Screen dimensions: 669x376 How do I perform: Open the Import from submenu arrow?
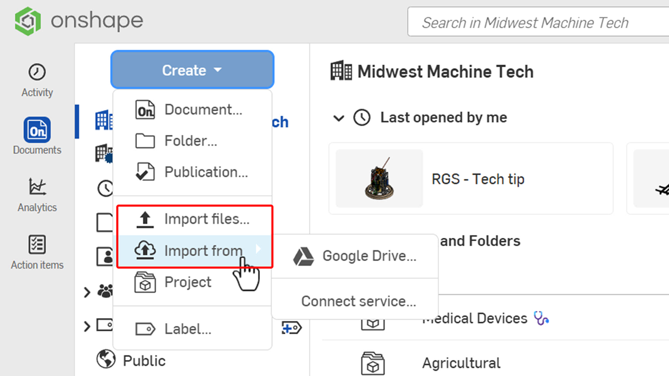258,249
